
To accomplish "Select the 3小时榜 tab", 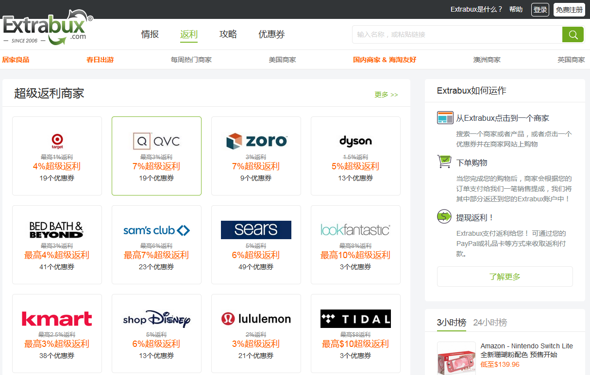I will click(451, 322).
